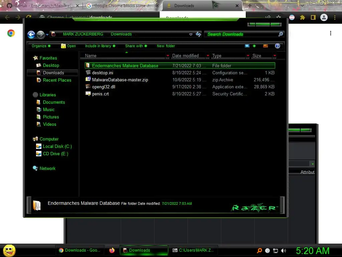The height and width of the screenshot is (257, 342).
Task: Open Chrome extensions puzzle icon
Action: 303,17
